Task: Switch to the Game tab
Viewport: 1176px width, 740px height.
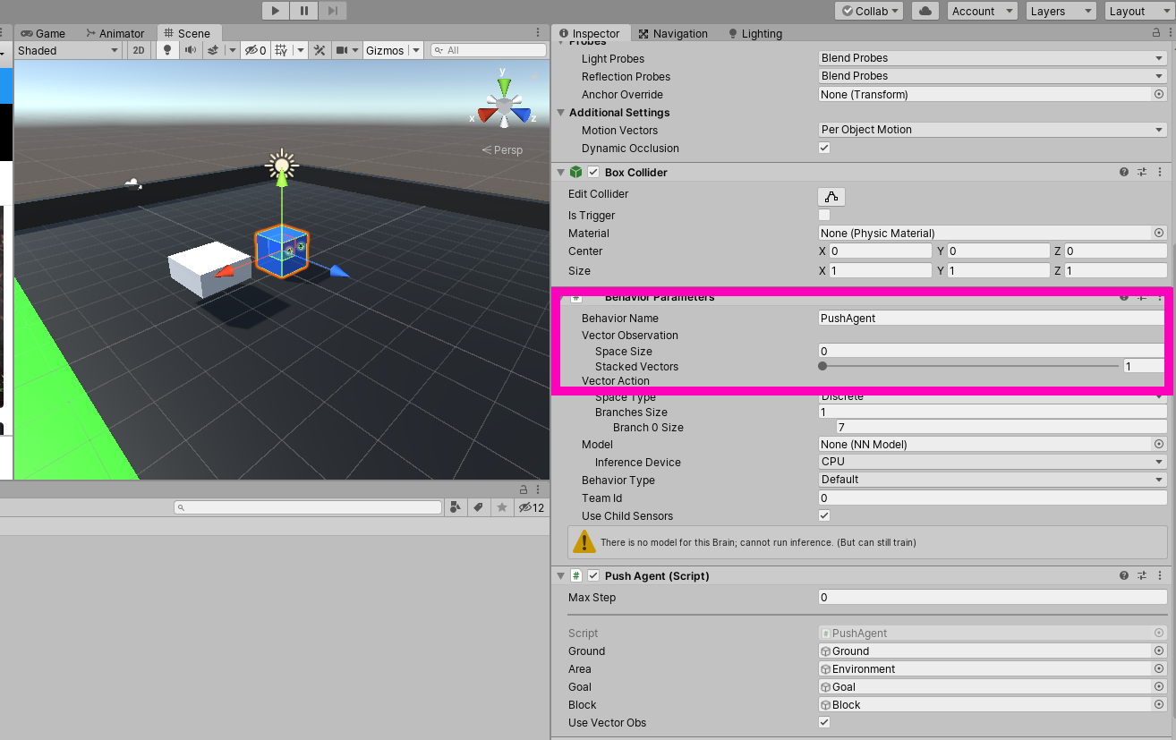Action: click(x=43, y=33)
